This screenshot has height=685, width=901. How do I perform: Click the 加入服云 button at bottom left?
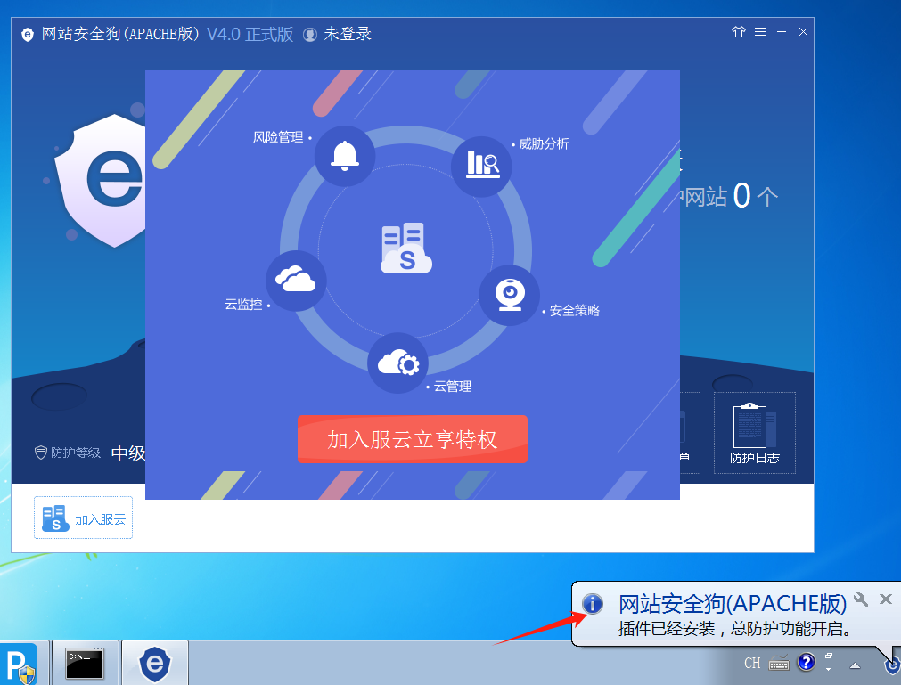pos(83,518)
